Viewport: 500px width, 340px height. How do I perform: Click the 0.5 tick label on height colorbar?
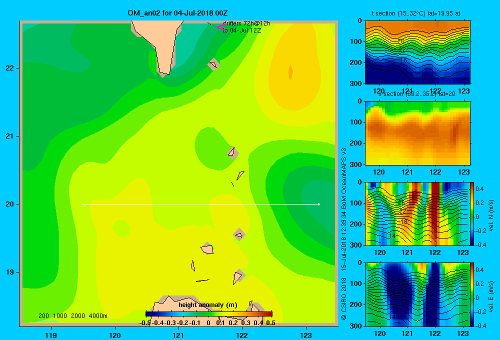click(x=270, y=323)
